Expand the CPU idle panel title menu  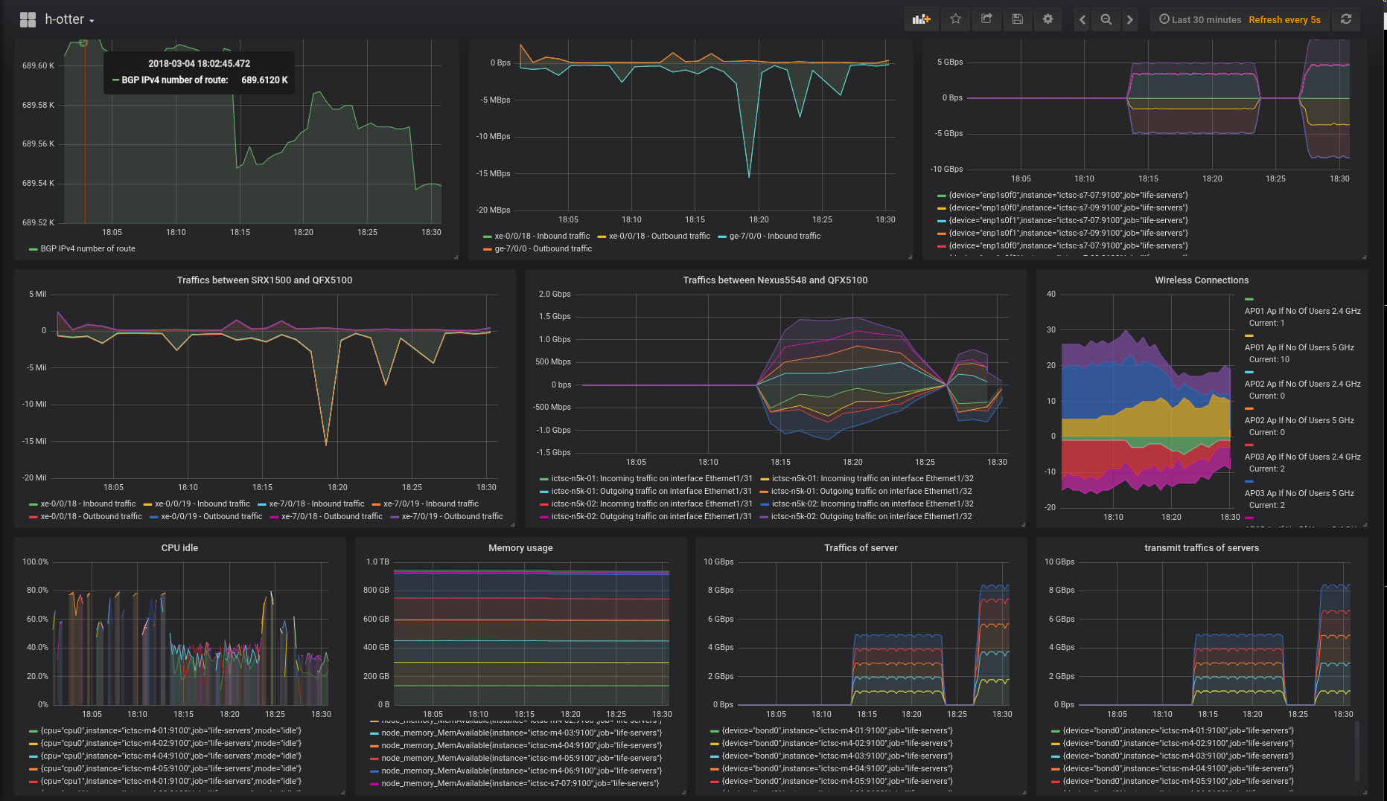click(179, 548)
